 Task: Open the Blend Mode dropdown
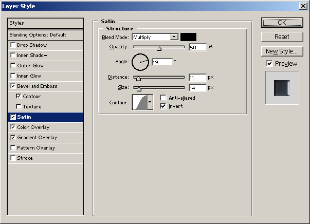174,37
